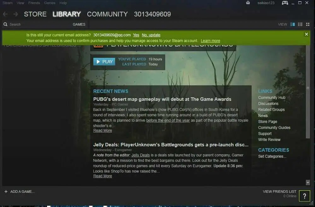Image resolution: width=315 pixels, height=207 pixels.
Task: Click the vertical scrollbar thumb
Action: pyautogui.click(x=307, y=92)
